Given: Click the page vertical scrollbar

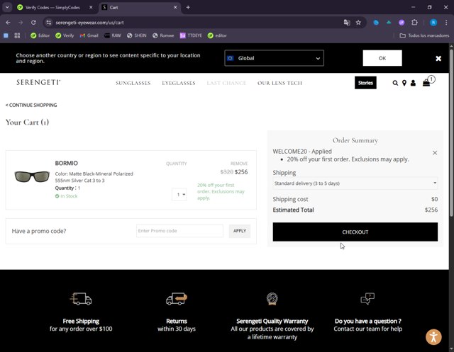Looking at the screenshot, I should [x=451, y=133].
